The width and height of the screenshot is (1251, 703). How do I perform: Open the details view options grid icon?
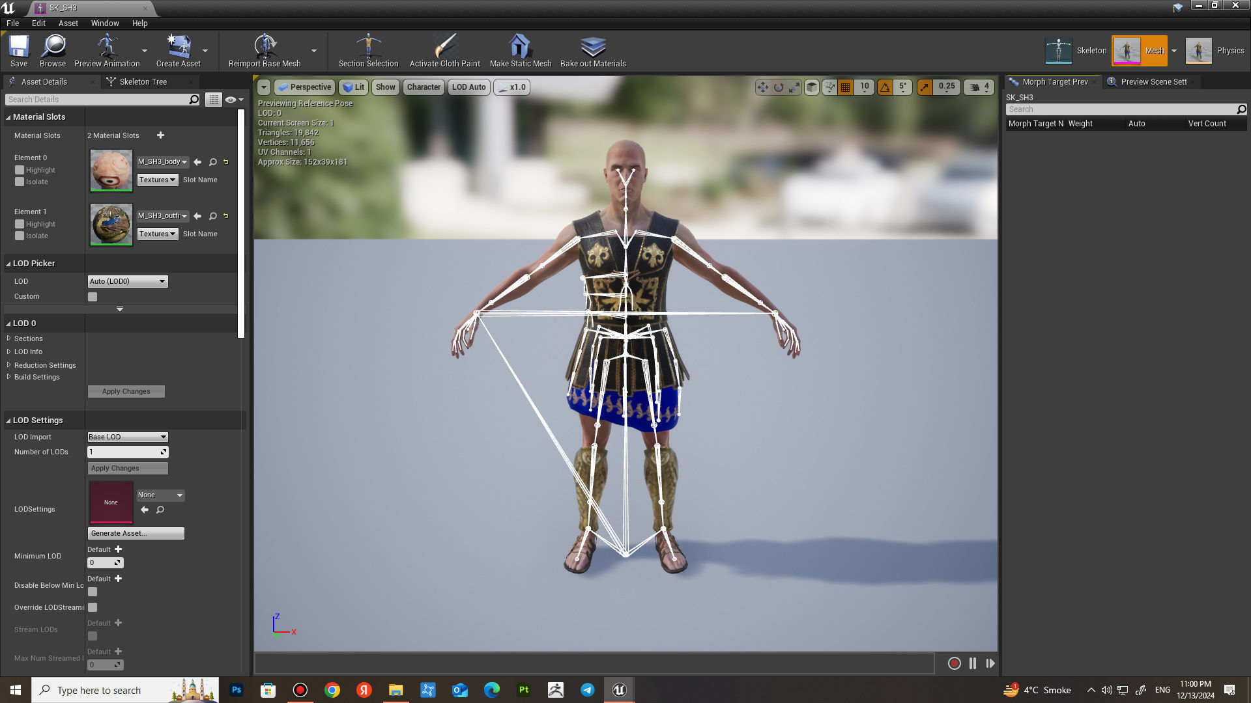click(x=213, y=100)
